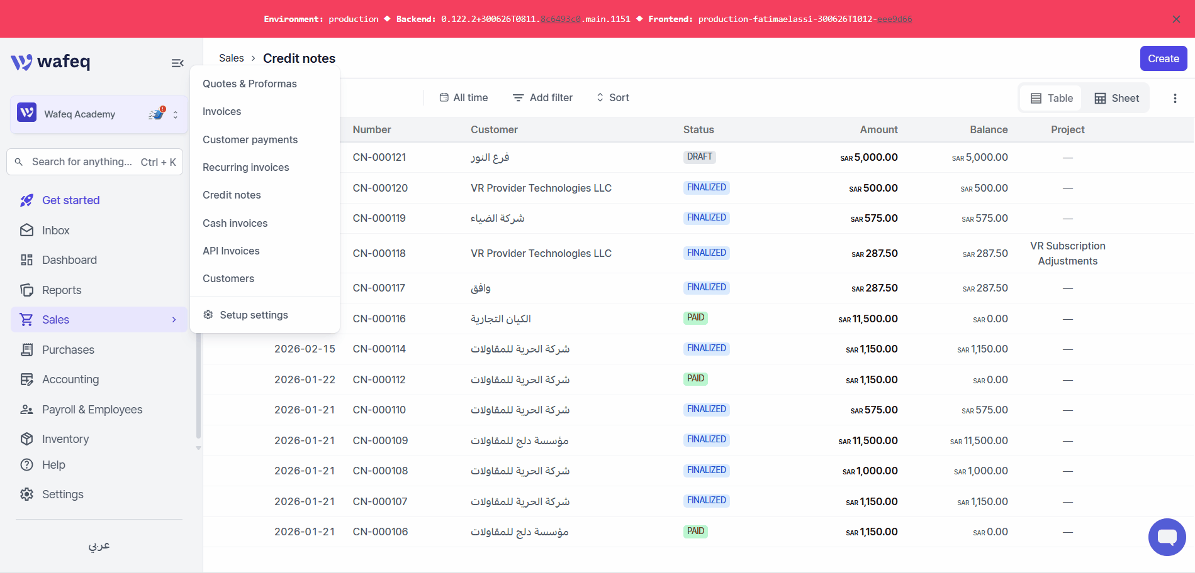Screen dimensions: 1195x573
Task: Open the Reports icon in the sidebar
Action: (x=26, y=290)
